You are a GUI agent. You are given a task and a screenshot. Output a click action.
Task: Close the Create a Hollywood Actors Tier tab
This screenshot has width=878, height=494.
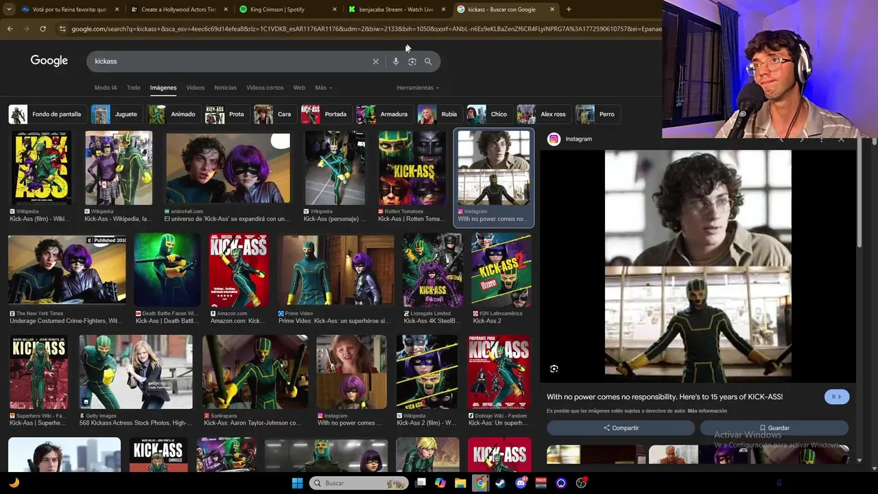[226, 10]
